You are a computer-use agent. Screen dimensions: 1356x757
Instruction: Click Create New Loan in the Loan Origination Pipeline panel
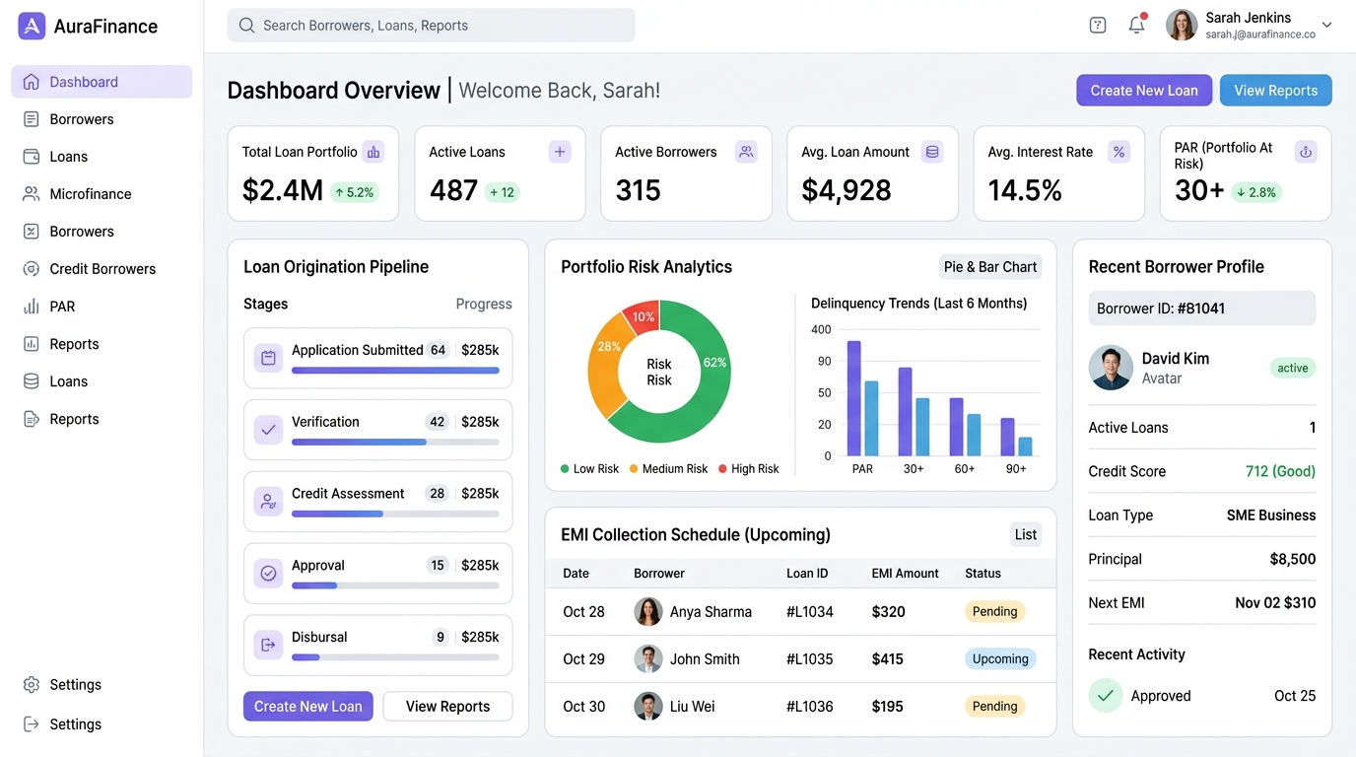[x=308, y=706]
